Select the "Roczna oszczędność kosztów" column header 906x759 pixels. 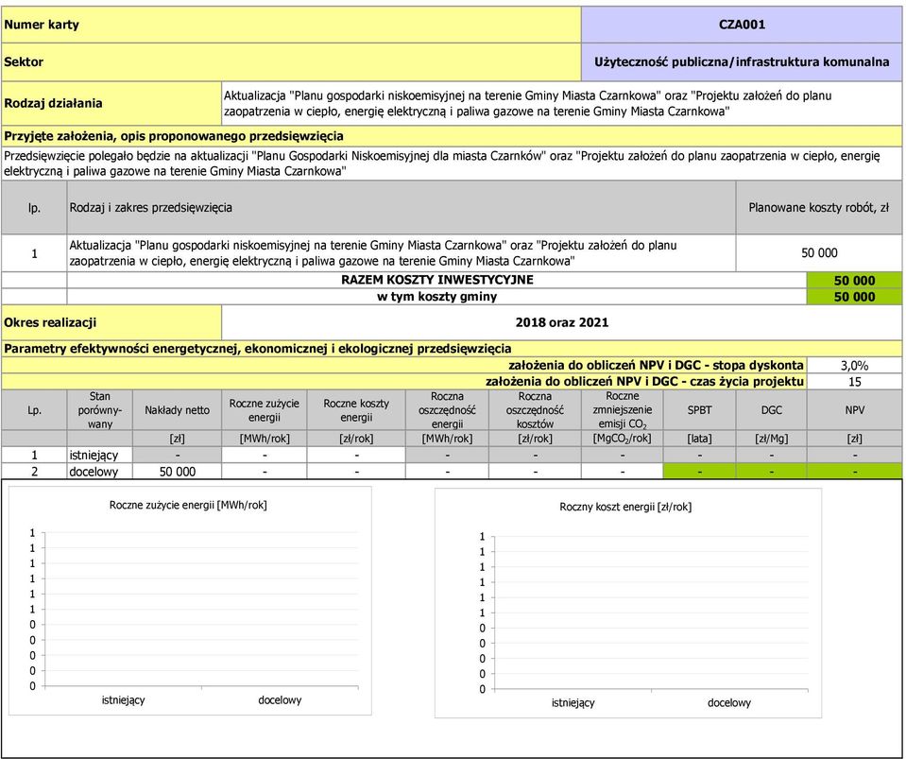click(535, 410)
